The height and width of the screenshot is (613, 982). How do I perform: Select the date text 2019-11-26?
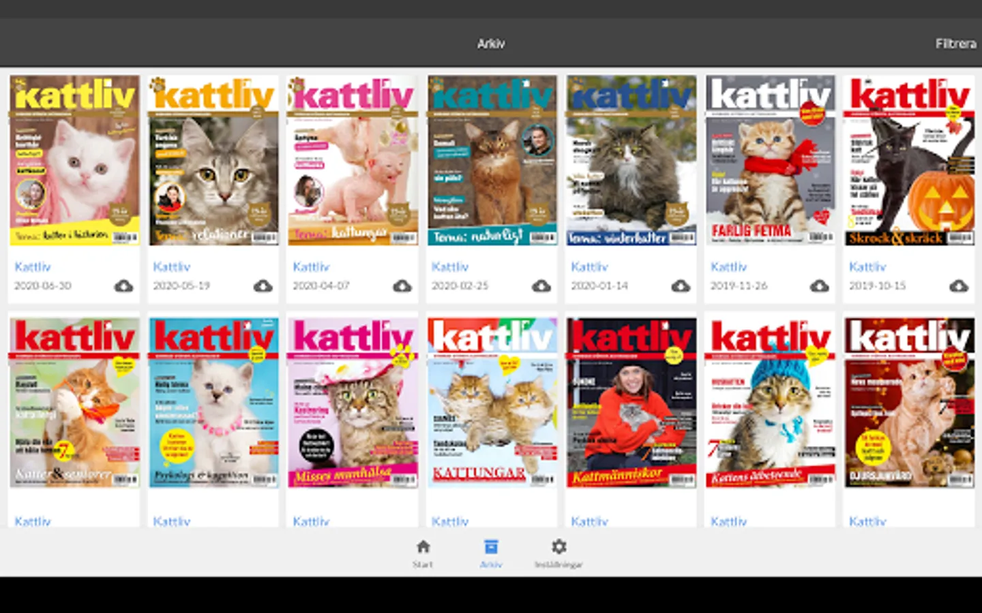(x=739, y=285)
